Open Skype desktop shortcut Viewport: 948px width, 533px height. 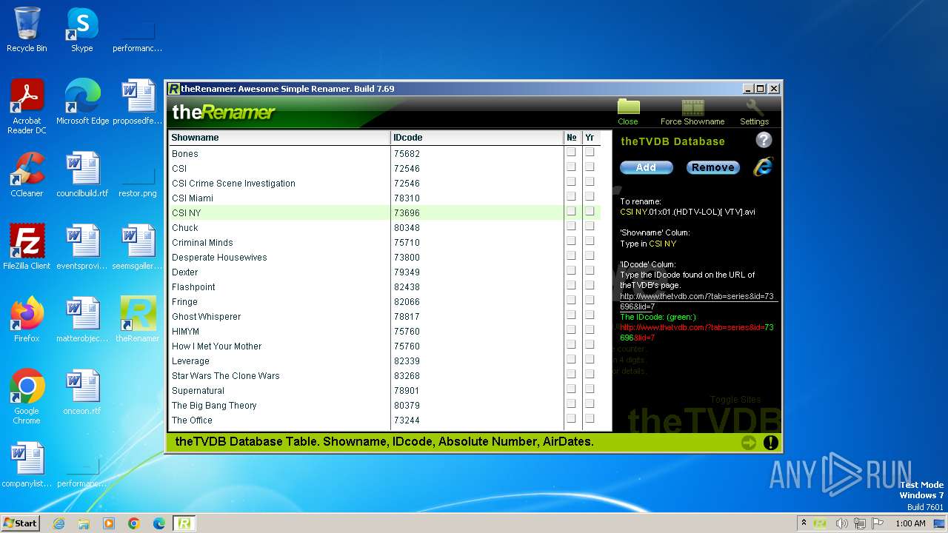click(81, 30)
